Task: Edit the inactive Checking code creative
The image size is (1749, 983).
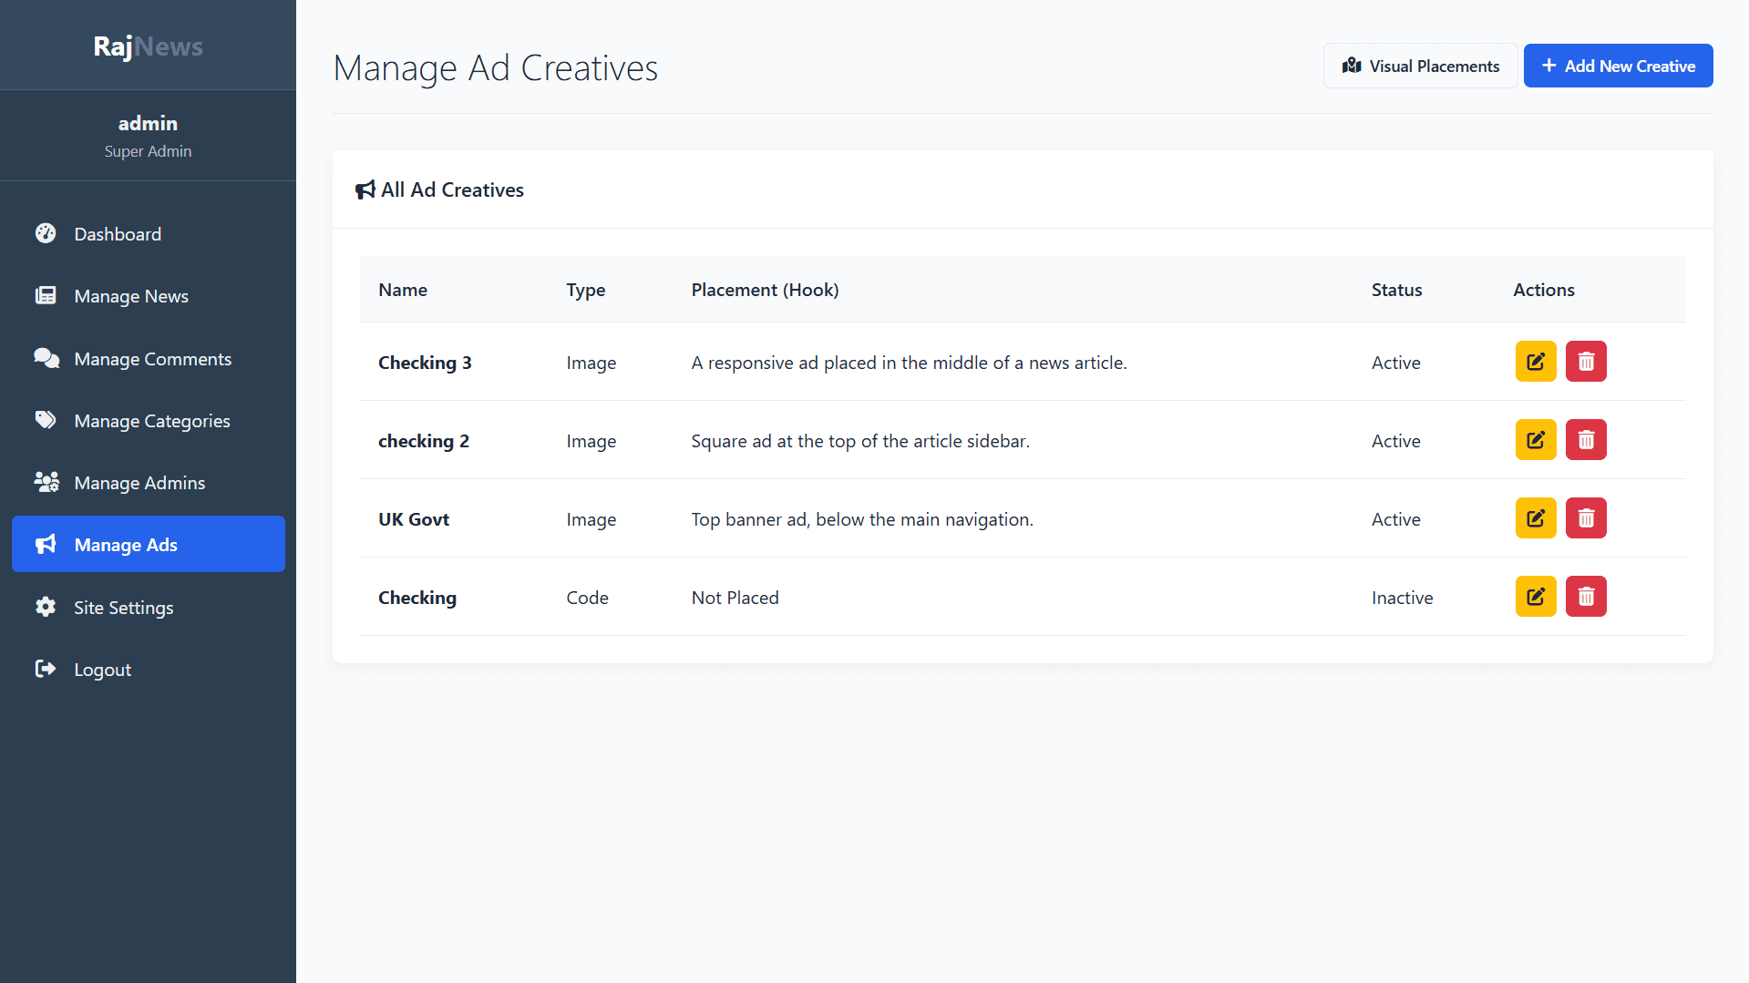Action: [1535, 597]
